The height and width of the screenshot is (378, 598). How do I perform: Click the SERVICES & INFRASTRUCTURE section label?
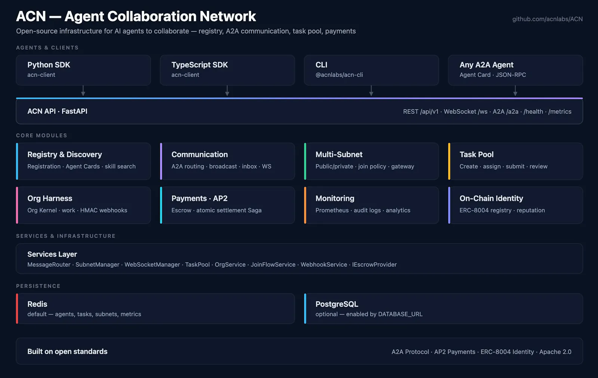(x=66, y=236)
